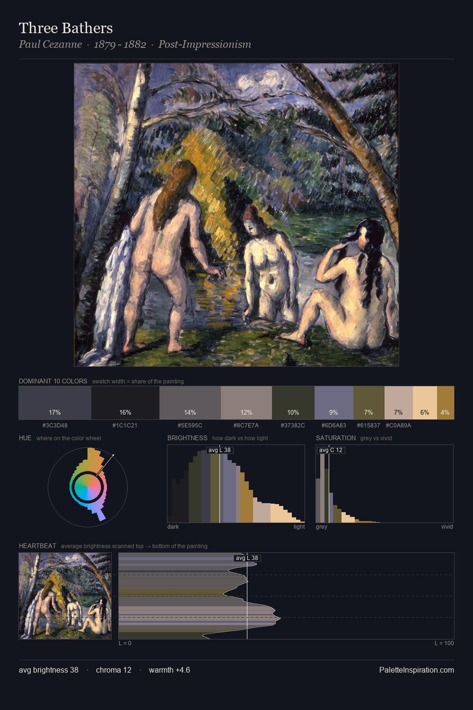Click the 'Post-Impressionism' style text
This screenshot has width=473, height=710.
(x=205, y=44)
